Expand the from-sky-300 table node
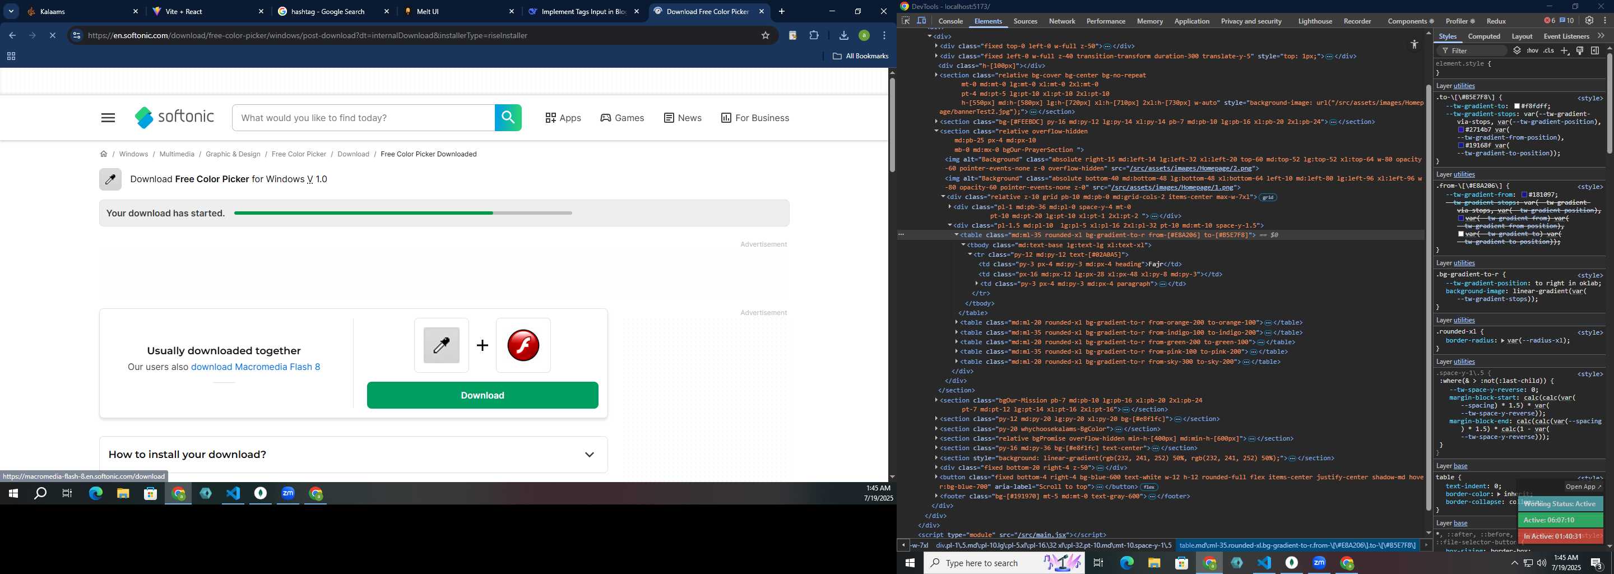This screenshot has width=1614, height=574. [956, 362]
